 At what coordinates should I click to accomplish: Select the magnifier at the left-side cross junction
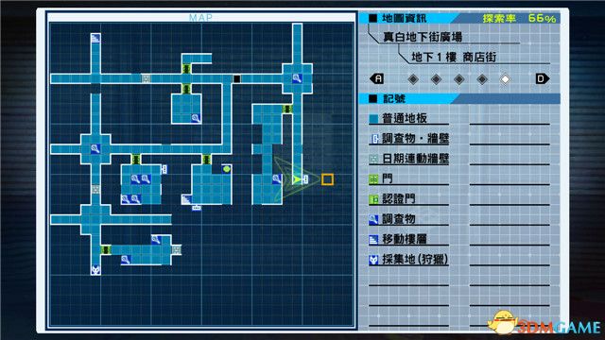click(x=95, y=148)
